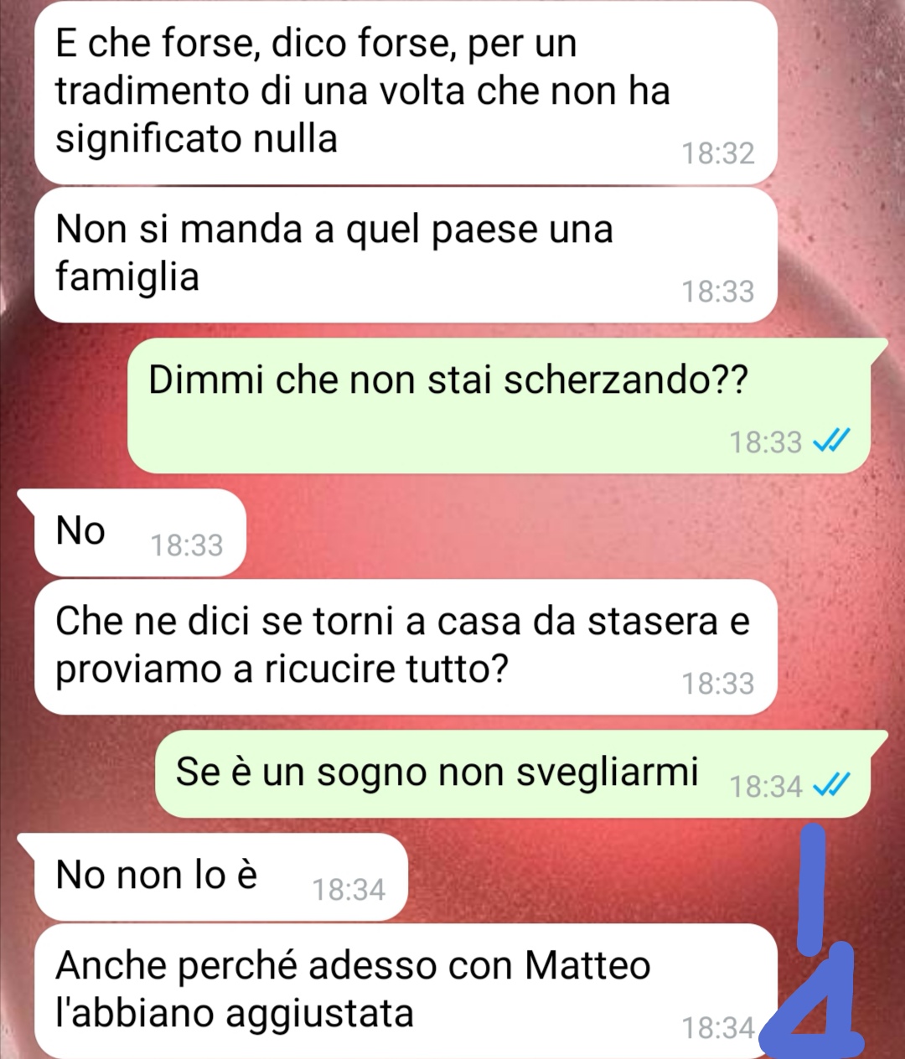The image size is (905, 1059).
Task: Tap the message 'Che ne dici se torni a casa da stasera'
Action: point(406,647)
